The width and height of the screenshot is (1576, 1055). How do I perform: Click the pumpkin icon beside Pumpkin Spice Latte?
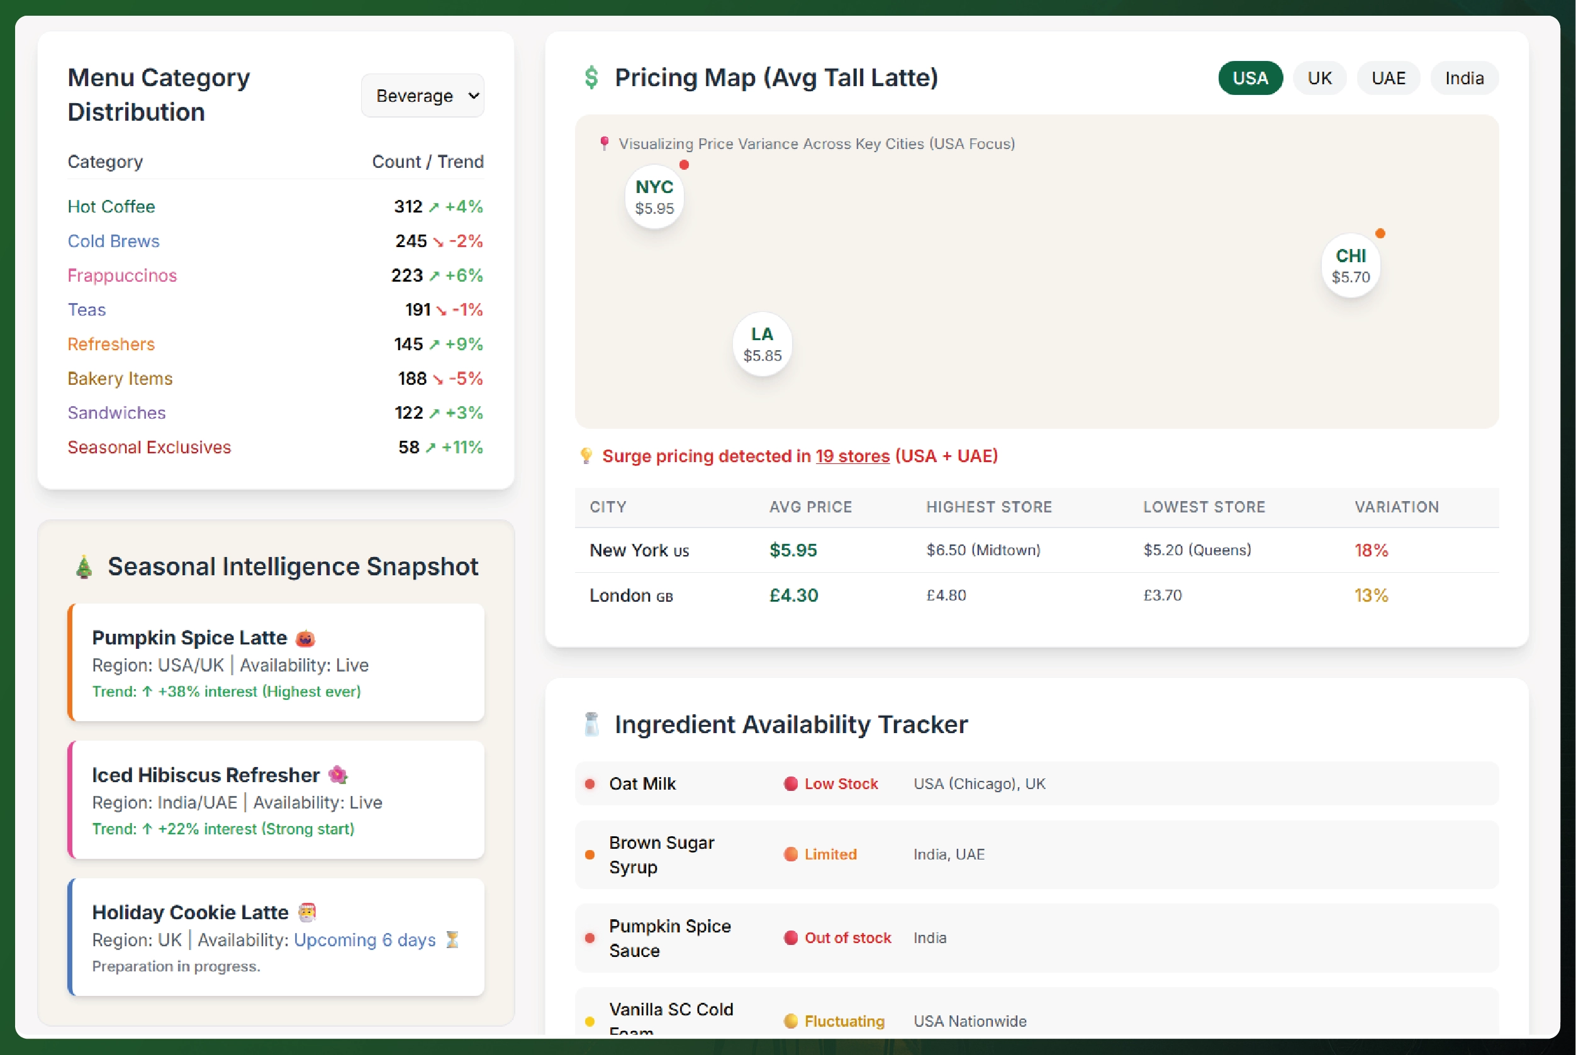(306, 638)
